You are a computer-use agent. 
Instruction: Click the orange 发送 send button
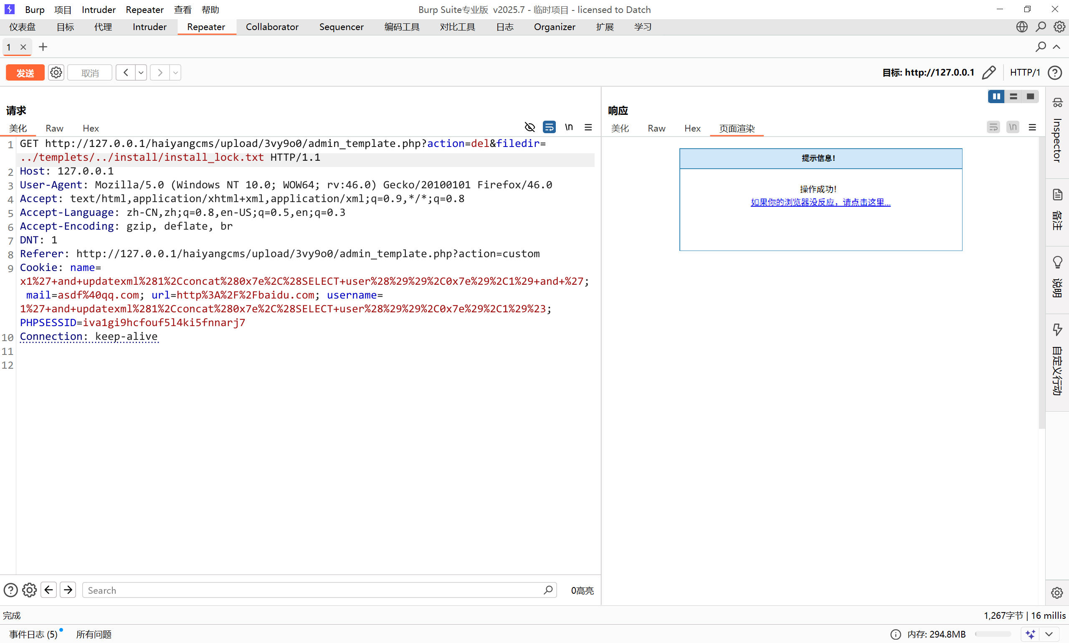[x=25, y=72]
